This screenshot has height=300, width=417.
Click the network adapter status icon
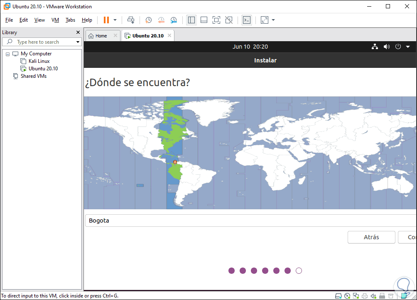click(x=356, y=296)
